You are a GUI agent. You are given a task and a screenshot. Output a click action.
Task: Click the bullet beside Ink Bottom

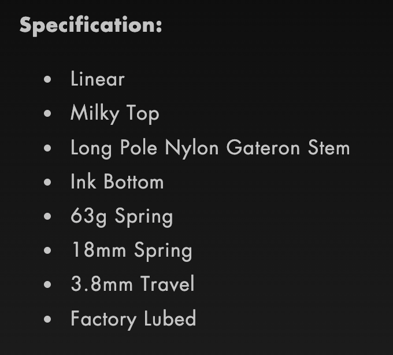click(47, 182)
